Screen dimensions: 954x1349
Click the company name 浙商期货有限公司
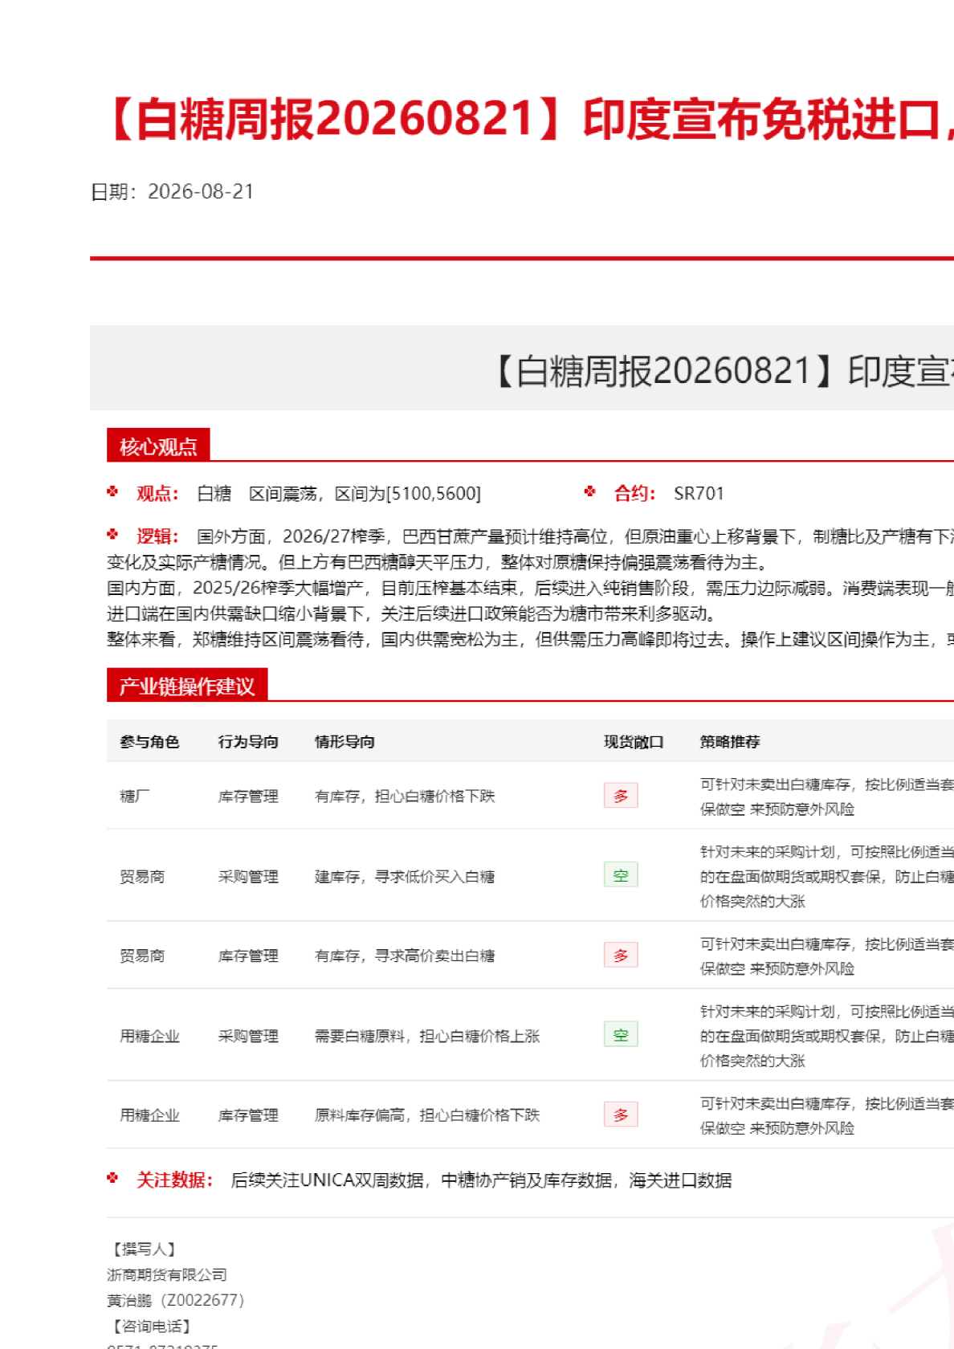pos(167,1274)
